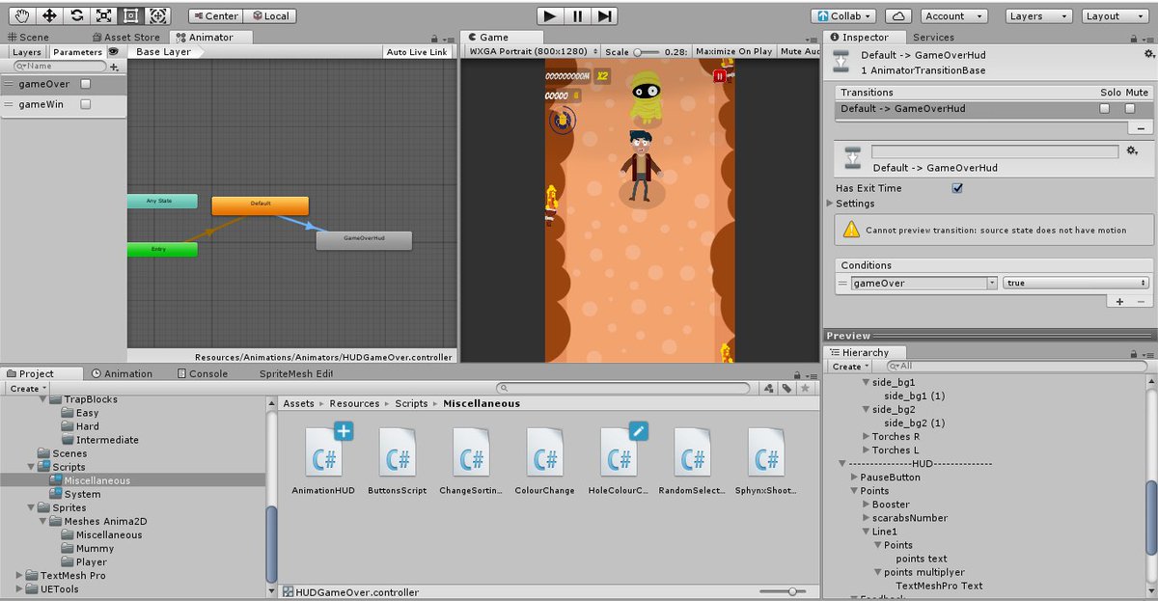
Task: Open the top-right Layers dropdown
Action: [x=1038, y=15]
